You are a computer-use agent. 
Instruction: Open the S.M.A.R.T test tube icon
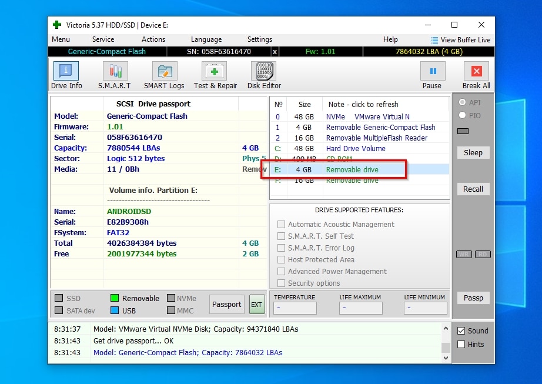(x=115, y=71)
